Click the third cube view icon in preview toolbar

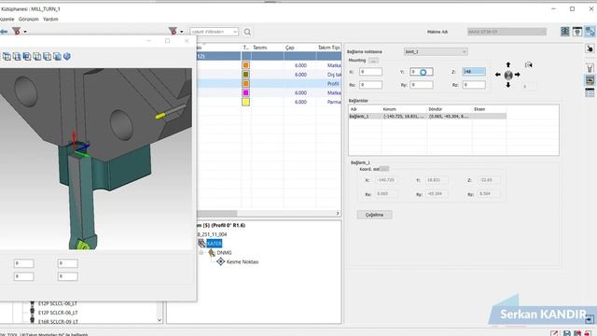27,56
